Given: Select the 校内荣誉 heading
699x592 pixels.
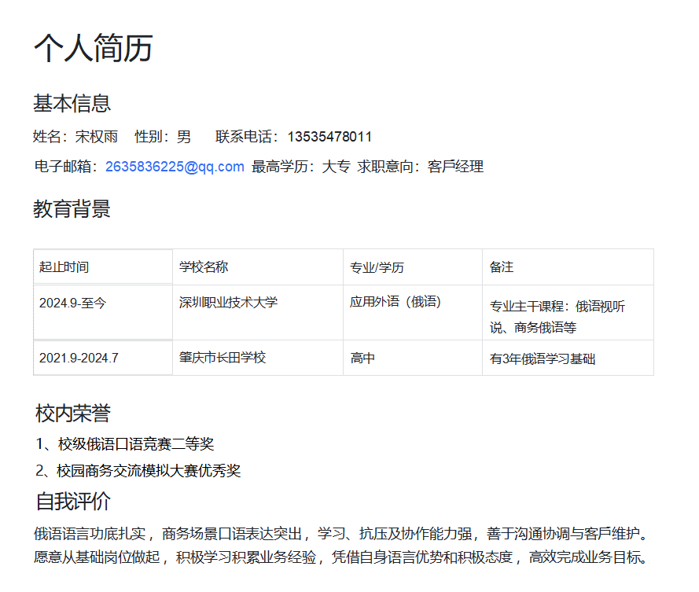Looking at the screenshot, I should click(73, 413).
